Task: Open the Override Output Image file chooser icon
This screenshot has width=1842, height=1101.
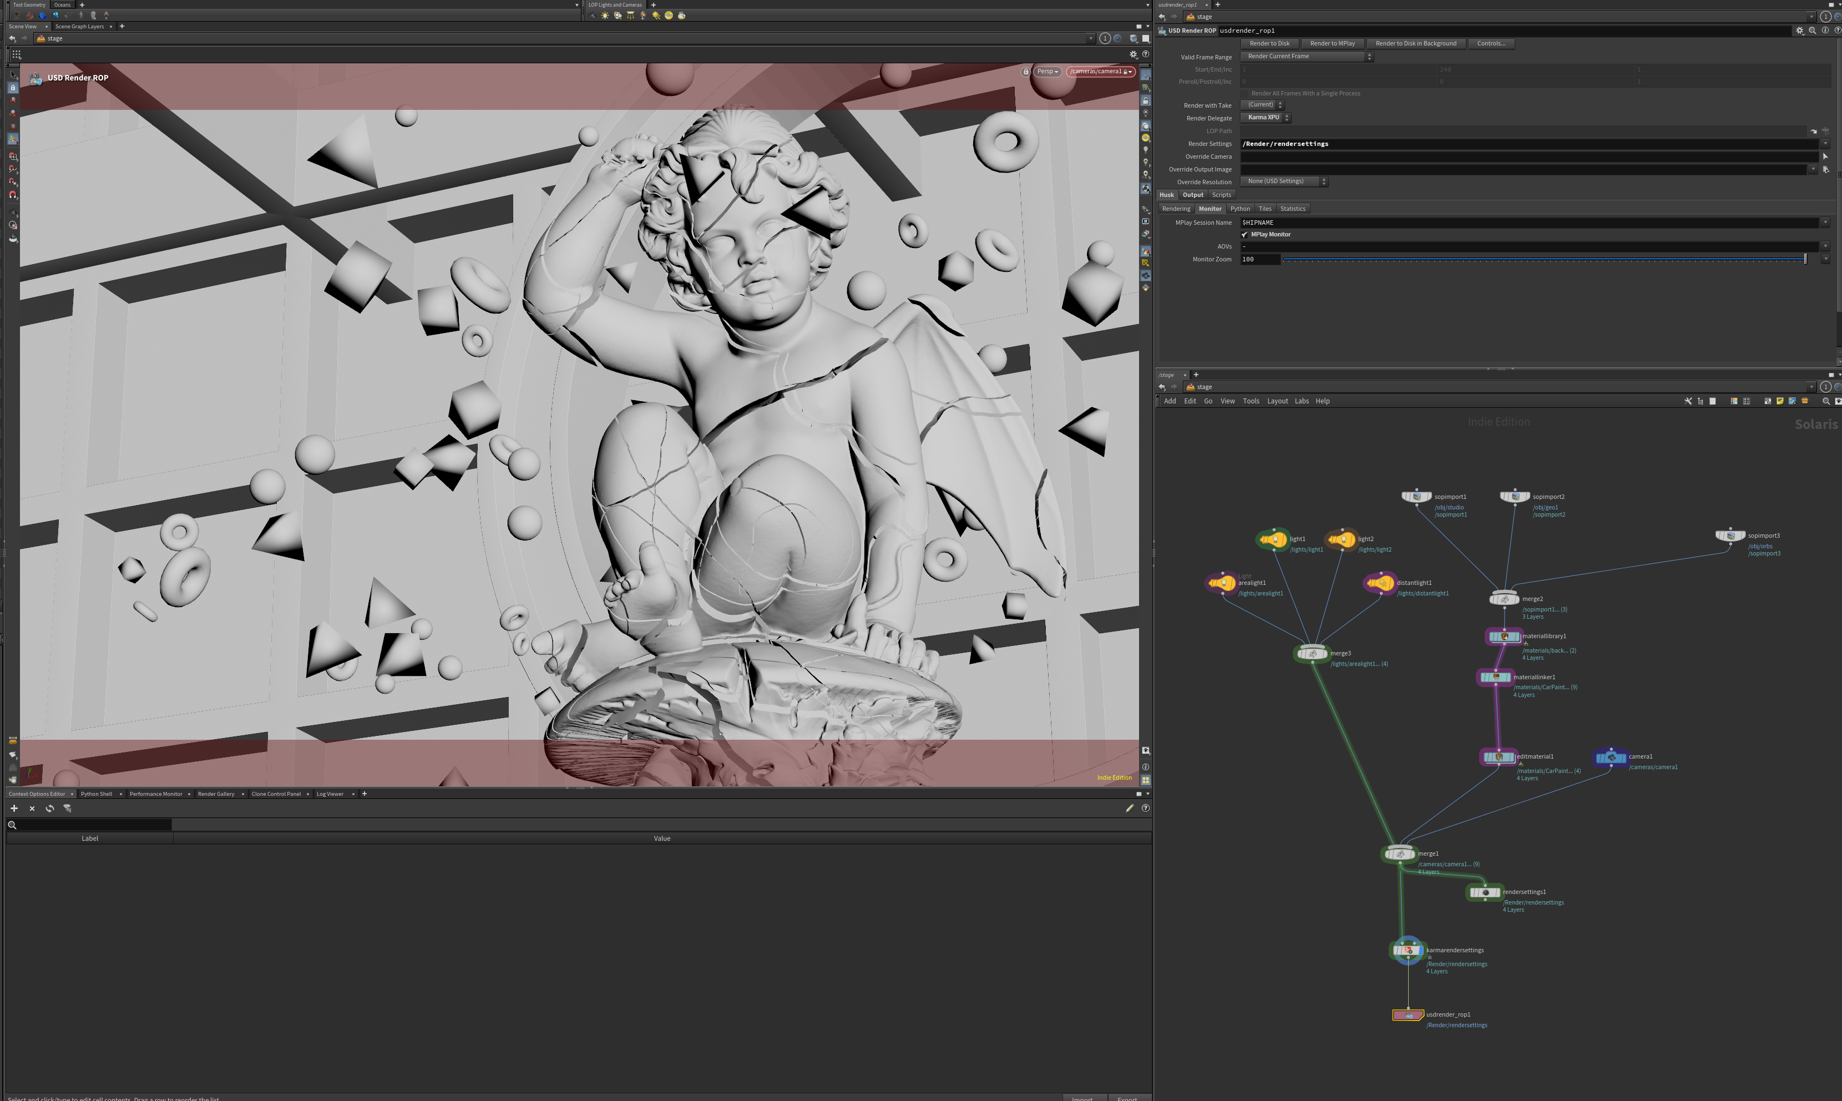Action: click(x=1826, y=169)
